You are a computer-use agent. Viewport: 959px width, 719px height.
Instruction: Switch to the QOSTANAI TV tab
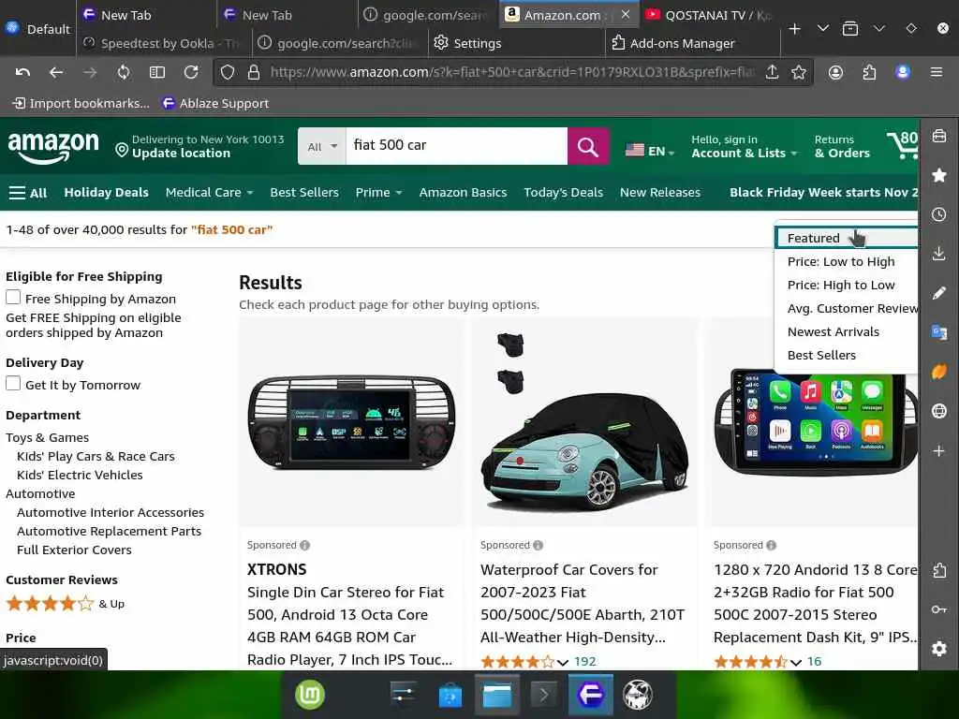[x=710, y=15]
